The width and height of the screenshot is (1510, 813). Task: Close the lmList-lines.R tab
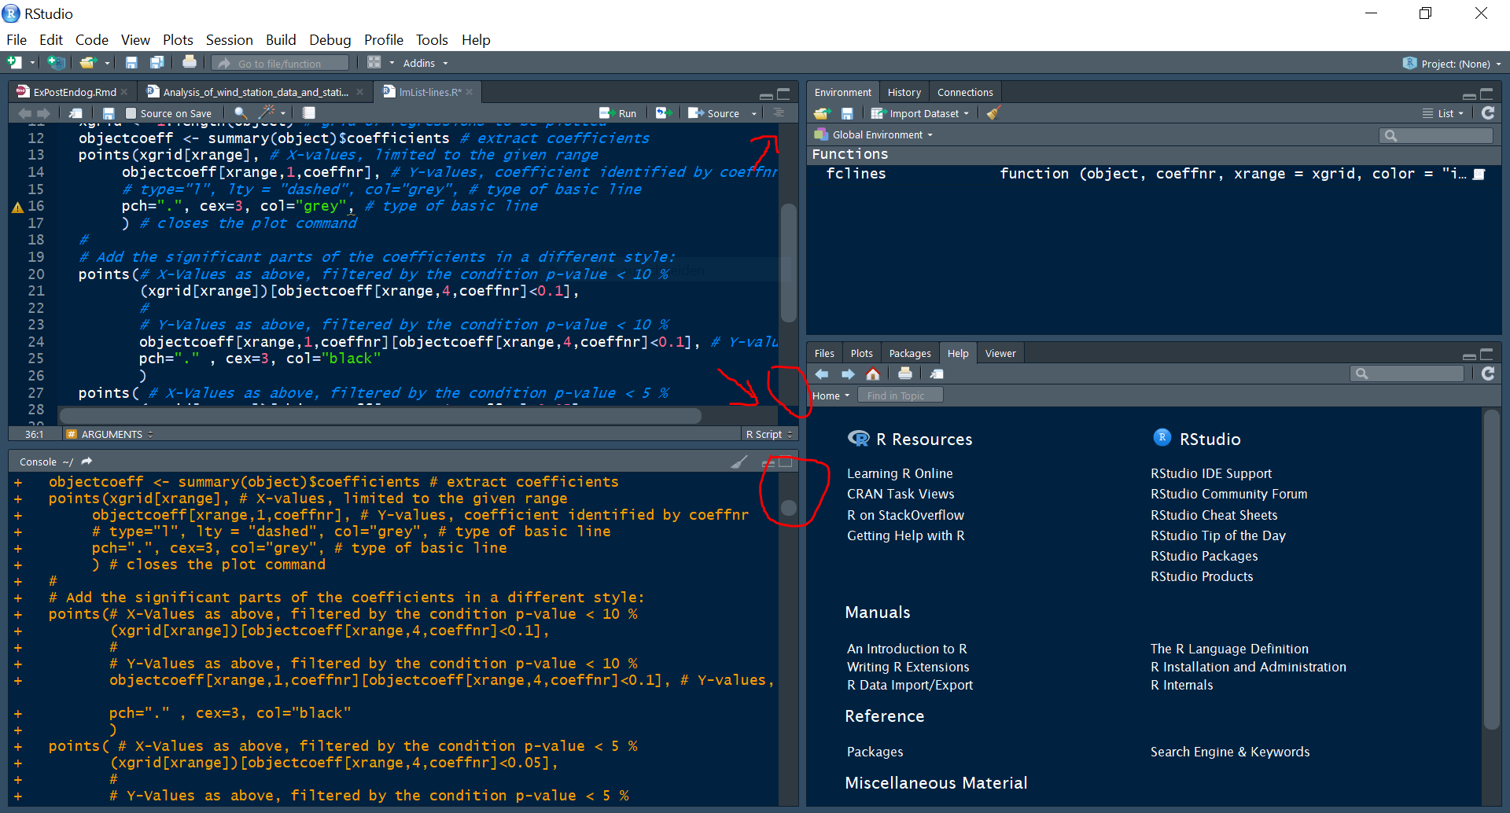click(x=470, y=92)
